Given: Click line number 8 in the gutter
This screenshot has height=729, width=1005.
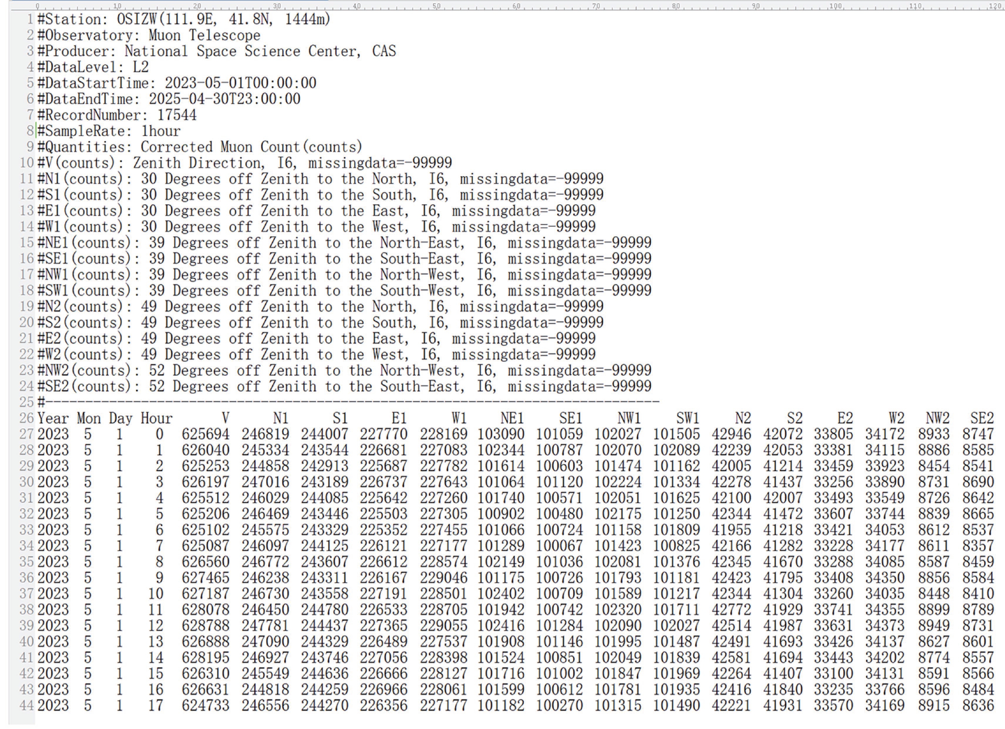Looking at the screenshot, I should click(30, 131).
